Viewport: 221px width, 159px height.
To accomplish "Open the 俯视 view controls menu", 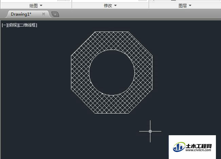I will [x=13, y=25].
